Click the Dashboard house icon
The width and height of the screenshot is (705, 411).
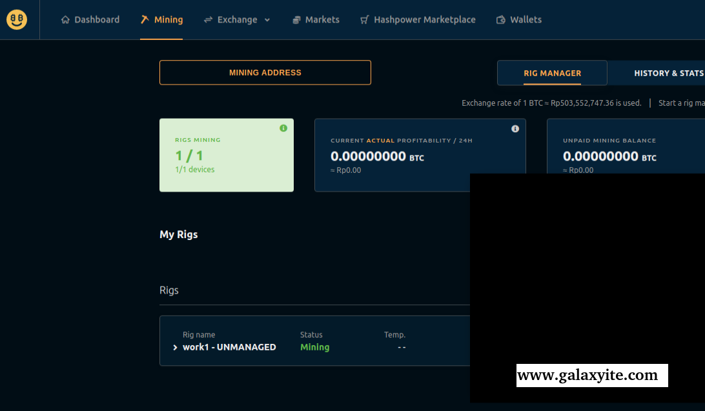(x=66, y=20)
